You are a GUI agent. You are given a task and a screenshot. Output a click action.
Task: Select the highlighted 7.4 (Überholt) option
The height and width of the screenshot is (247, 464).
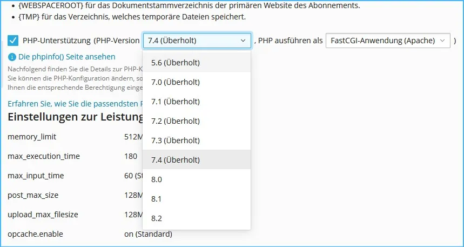point(197,160)
